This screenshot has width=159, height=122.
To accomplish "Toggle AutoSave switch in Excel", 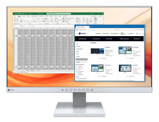I will click(x=20, y=14).
